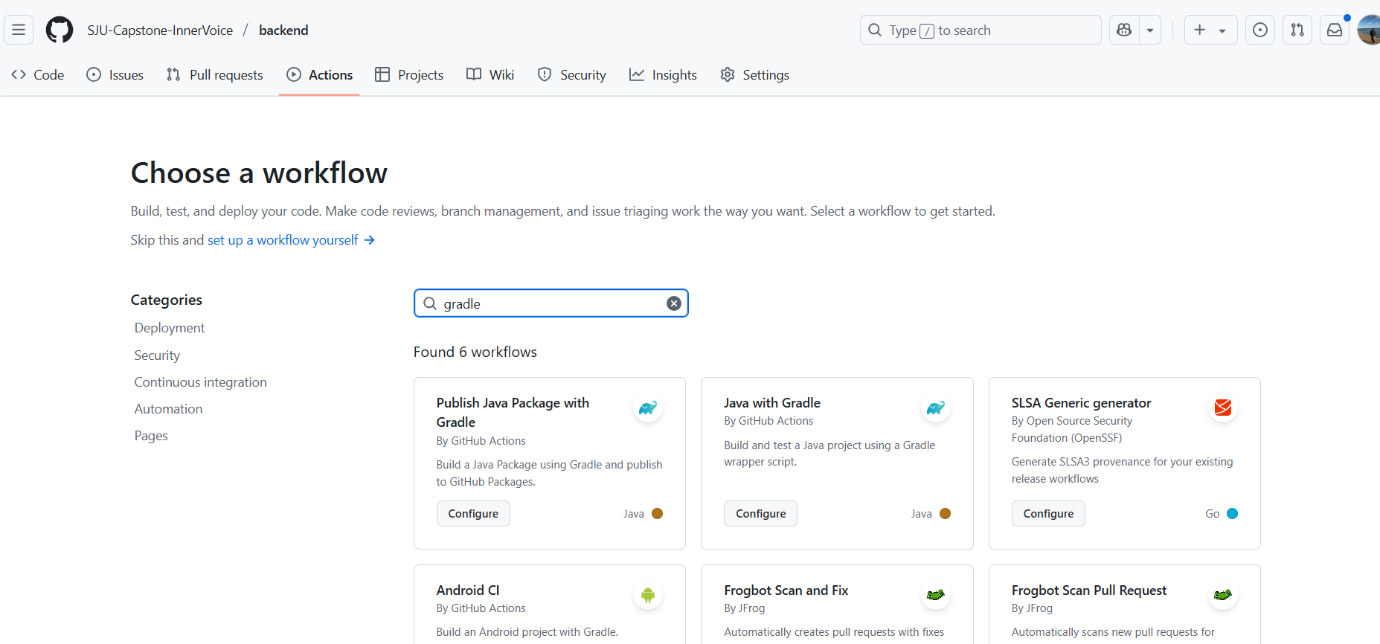Image resolution: width=1380 pixels, height=644 pixels.
Task: Open SJU-Capstone-InnerVoice organization link
Action: point(160,30)
